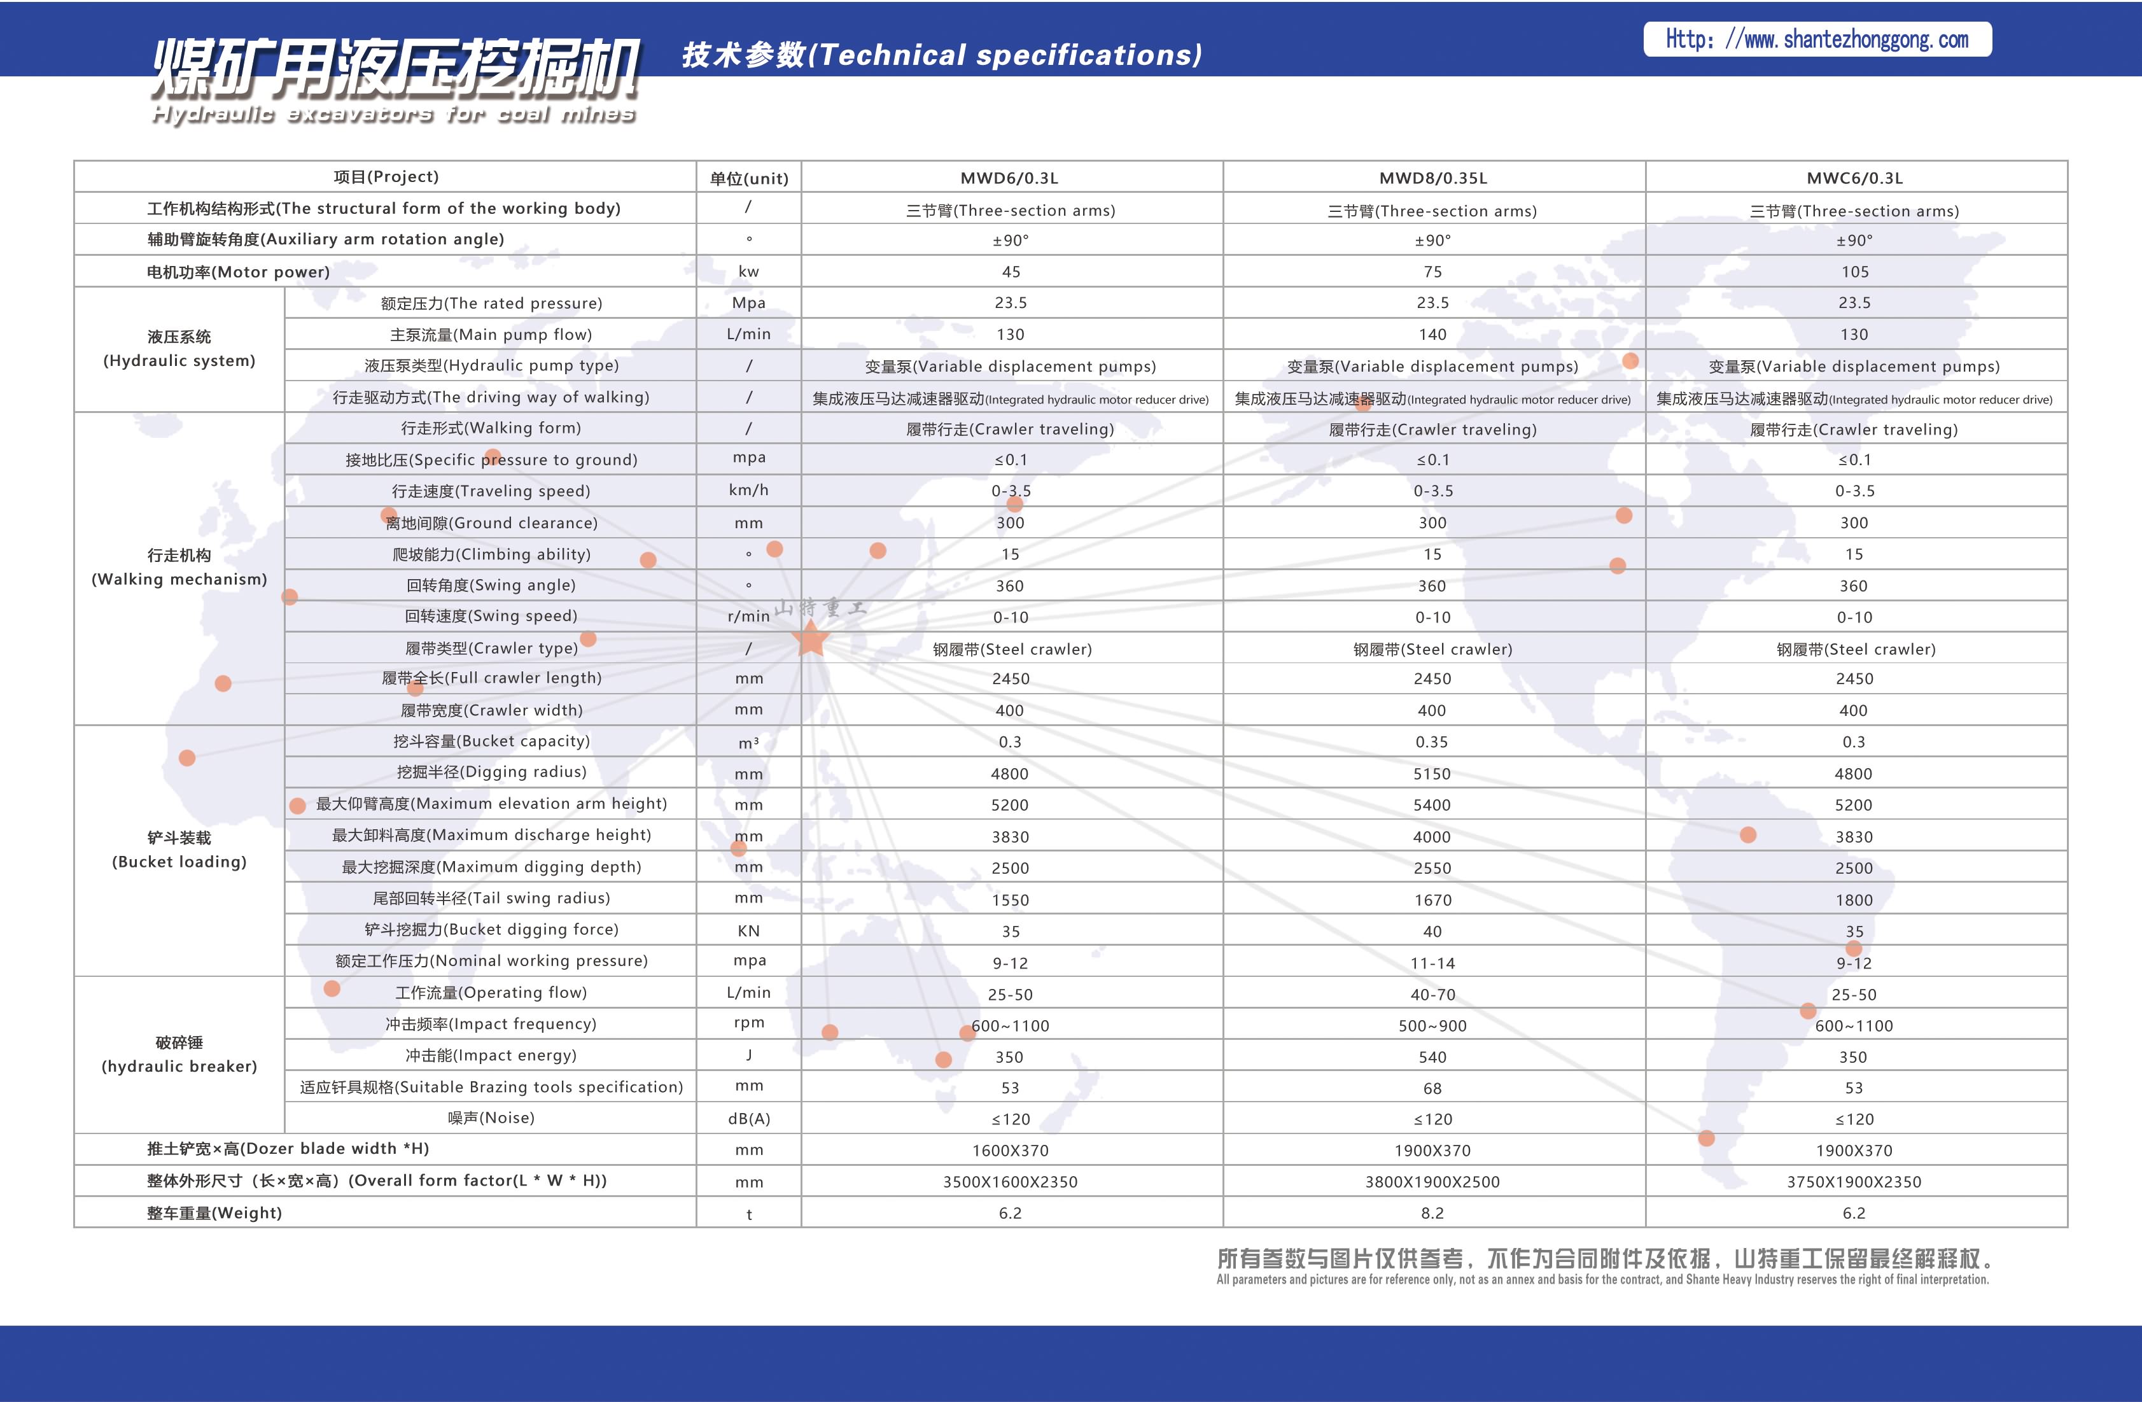
Task: Select the MWD6/0.3L column header
Action: (1012, 178)
